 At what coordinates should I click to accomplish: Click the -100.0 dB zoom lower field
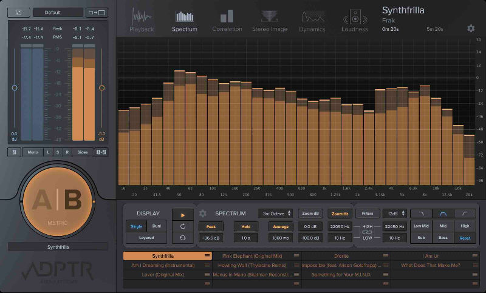click(310, 238)
